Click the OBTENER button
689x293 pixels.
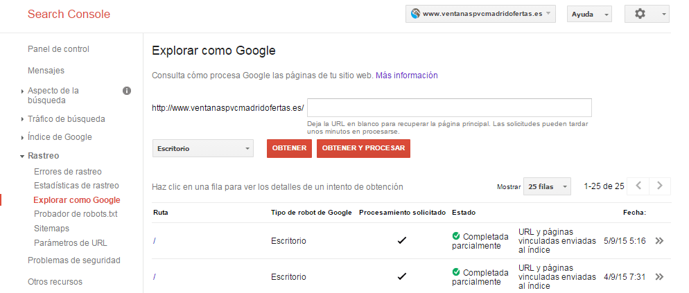click(x=289, y=148)
